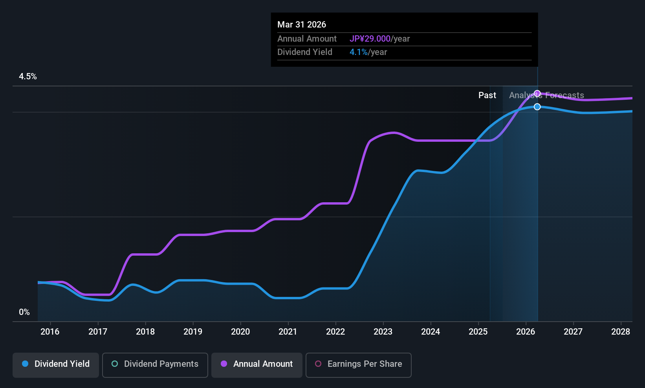Screen dimensions: 645x388
Task: Toggle the Dividend Yield series
Action: coord(56,365)
